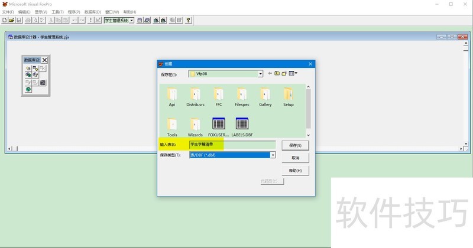This screenshot has width=473, height=248.
Task: Expand the 保存类型 file type dropdown
Action: click(x=273, y=155)
